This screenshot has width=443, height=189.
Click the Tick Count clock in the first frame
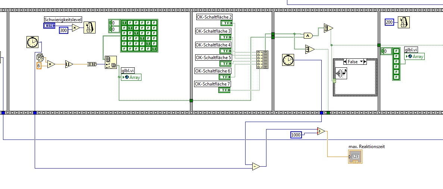(x=32, y=42)
